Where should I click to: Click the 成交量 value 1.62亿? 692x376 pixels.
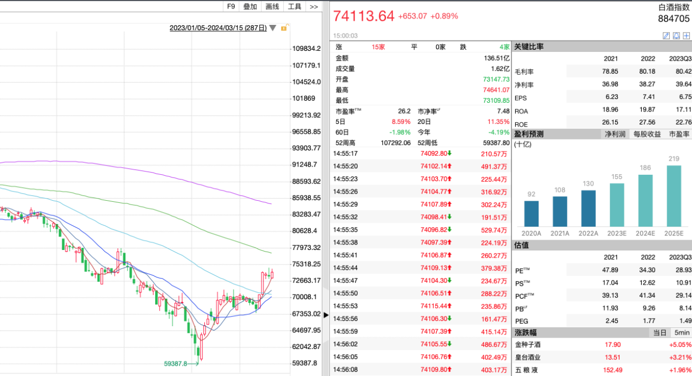[x=500, y=69]
